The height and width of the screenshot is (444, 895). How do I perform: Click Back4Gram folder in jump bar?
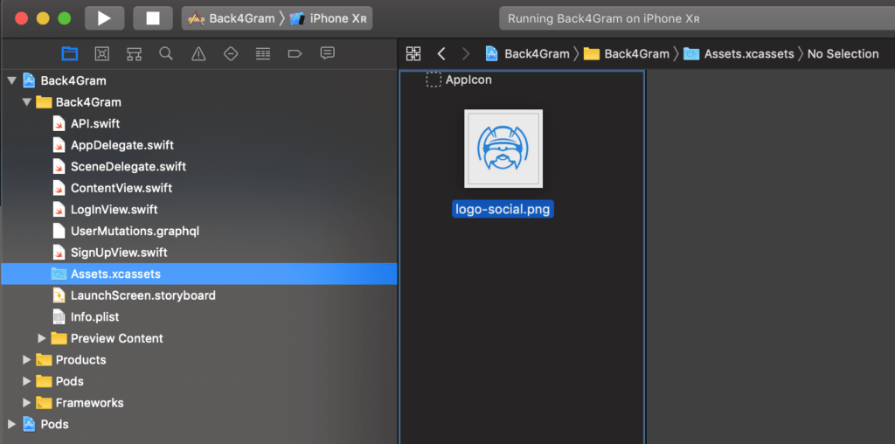click(626, 53)
